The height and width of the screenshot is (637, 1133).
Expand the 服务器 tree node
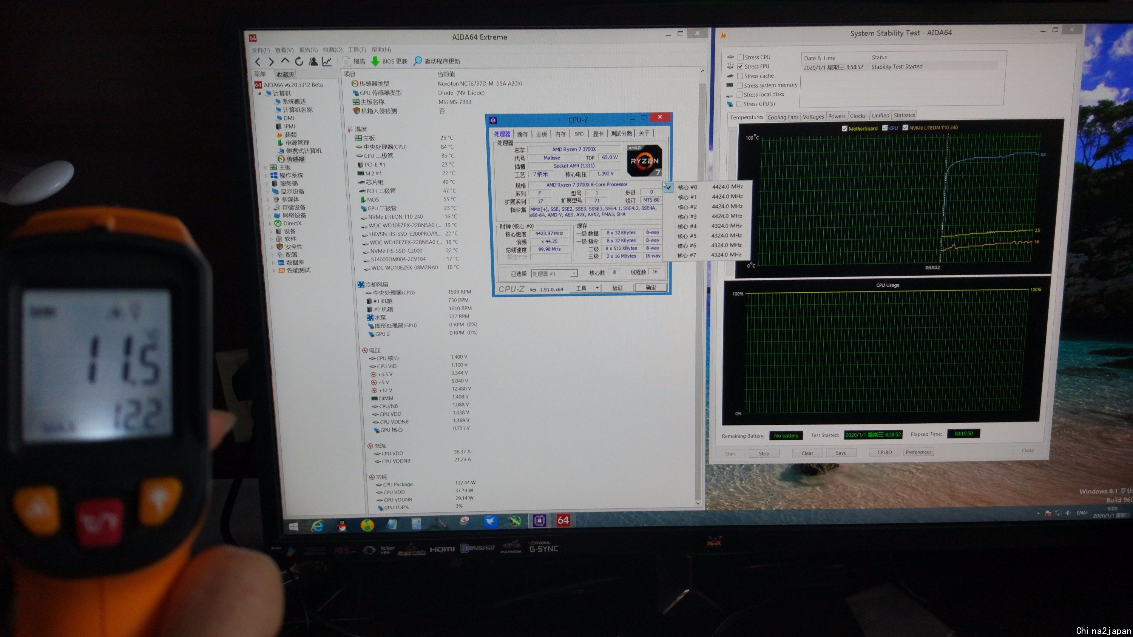(x=267, y=184)
